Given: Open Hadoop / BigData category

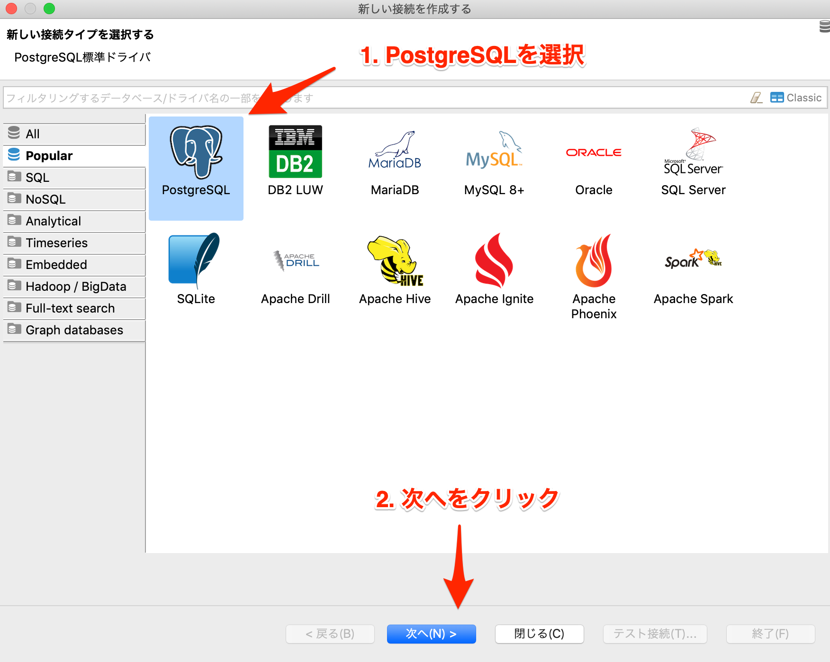Looking at the screenshot, I should (74, 286).
